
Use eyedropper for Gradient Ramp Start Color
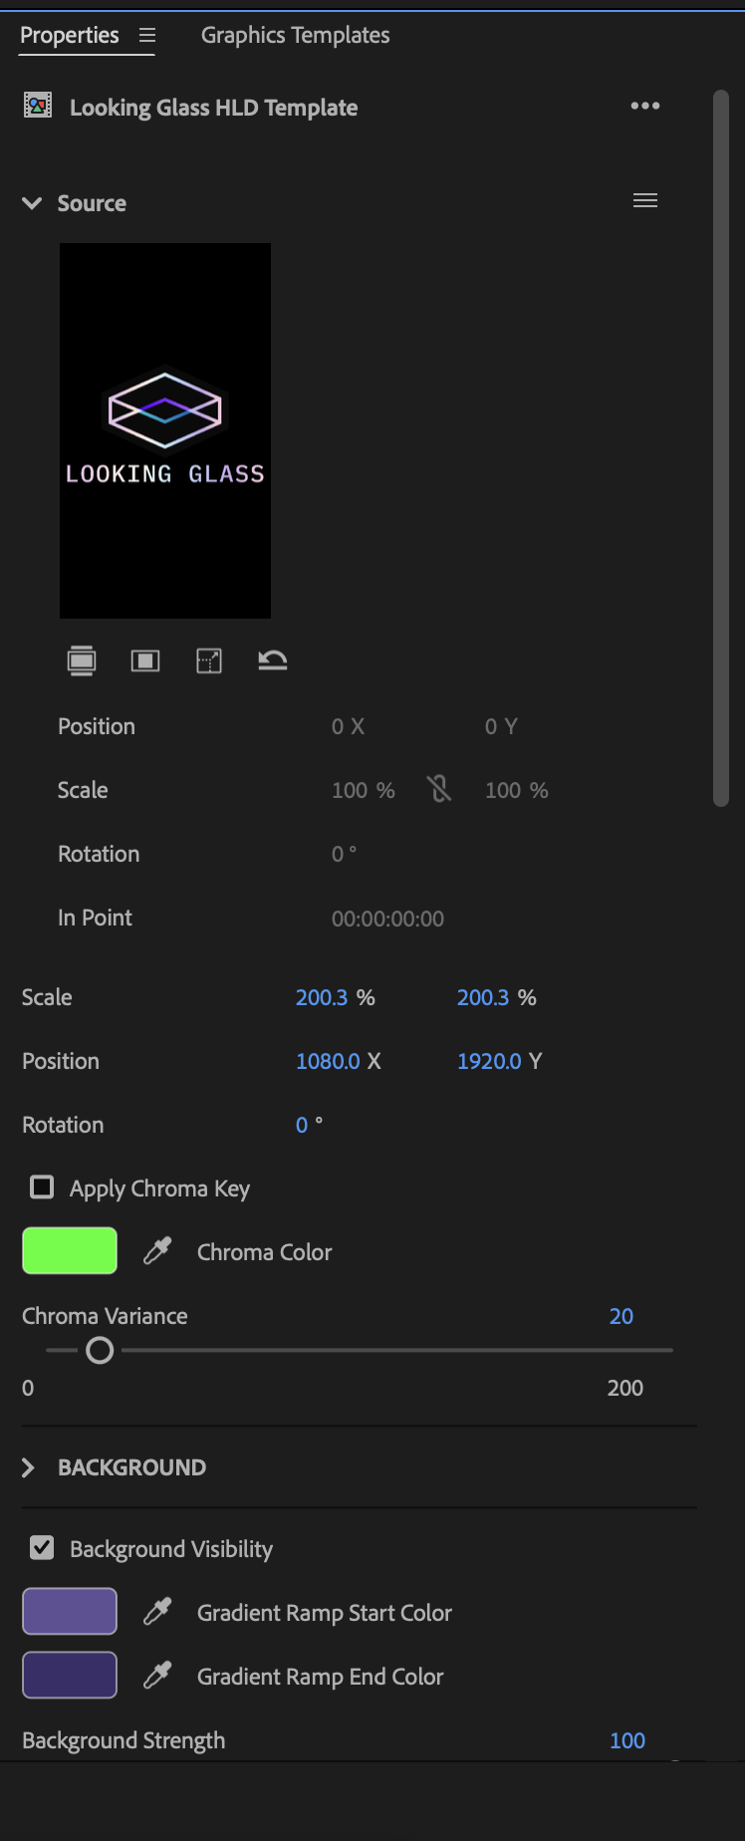point(157,1612)
